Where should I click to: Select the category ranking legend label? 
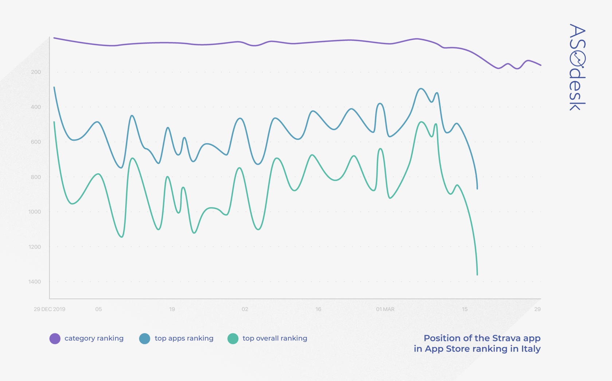94,338
